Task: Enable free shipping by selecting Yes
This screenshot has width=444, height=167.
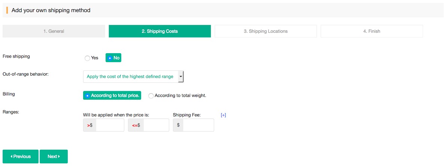Action: [x=88, y=58]
